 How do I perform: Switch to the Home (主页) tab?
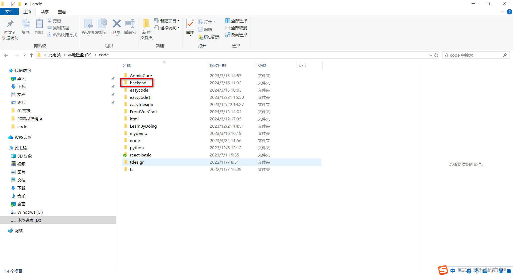[x=27, y=12]
